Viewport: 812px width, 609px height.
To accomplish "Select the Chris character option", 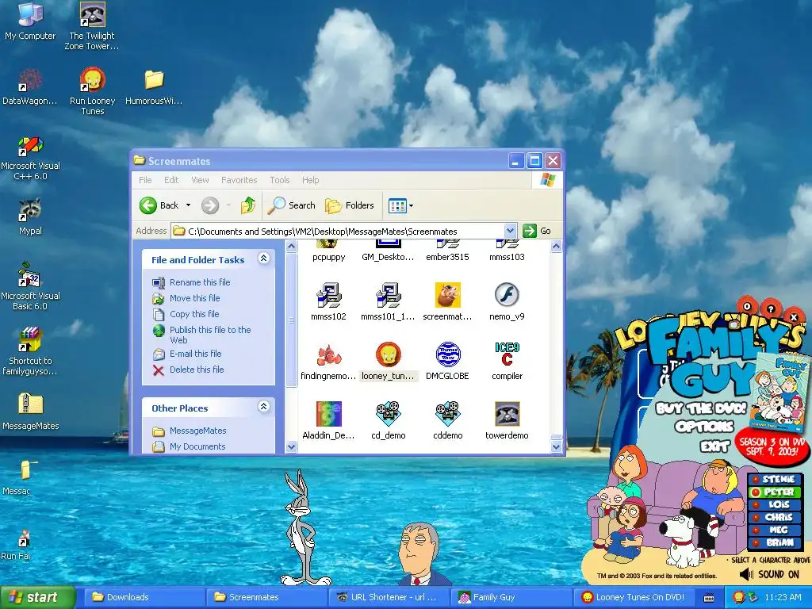I will click(774, 517).
